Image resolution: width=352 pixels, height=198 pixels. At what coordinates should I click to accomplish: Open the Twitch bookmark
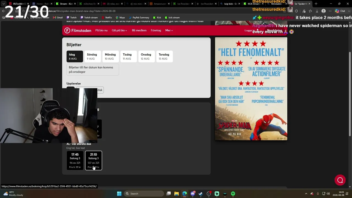71,18
